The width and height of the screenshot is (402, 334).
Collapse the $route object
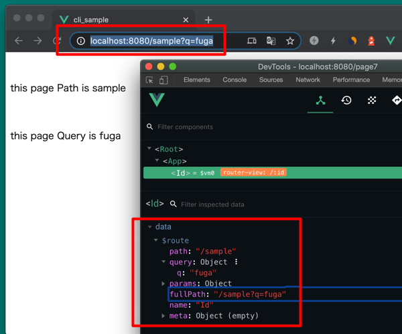[156, 240]
